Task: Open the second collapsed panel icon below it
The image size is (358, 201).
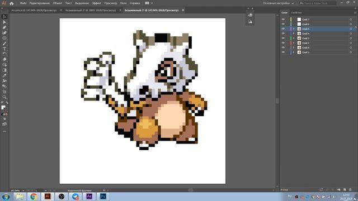Action: coord(250,22)
